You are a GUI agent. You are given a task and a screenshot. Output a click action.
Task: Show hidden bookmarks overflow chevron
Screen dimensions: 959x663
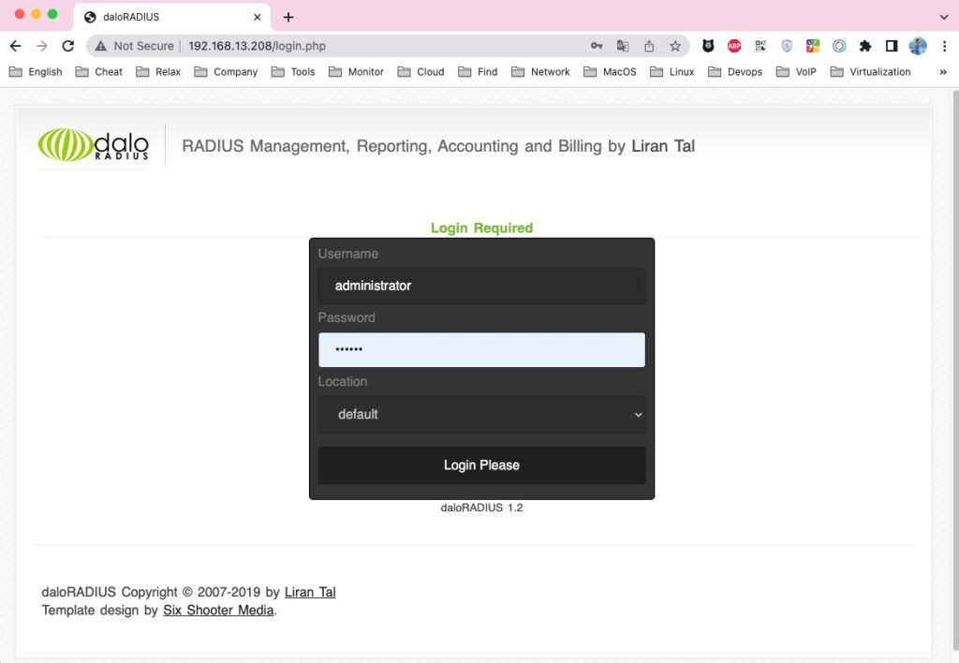pyautogui.click(x=943, y=71)
